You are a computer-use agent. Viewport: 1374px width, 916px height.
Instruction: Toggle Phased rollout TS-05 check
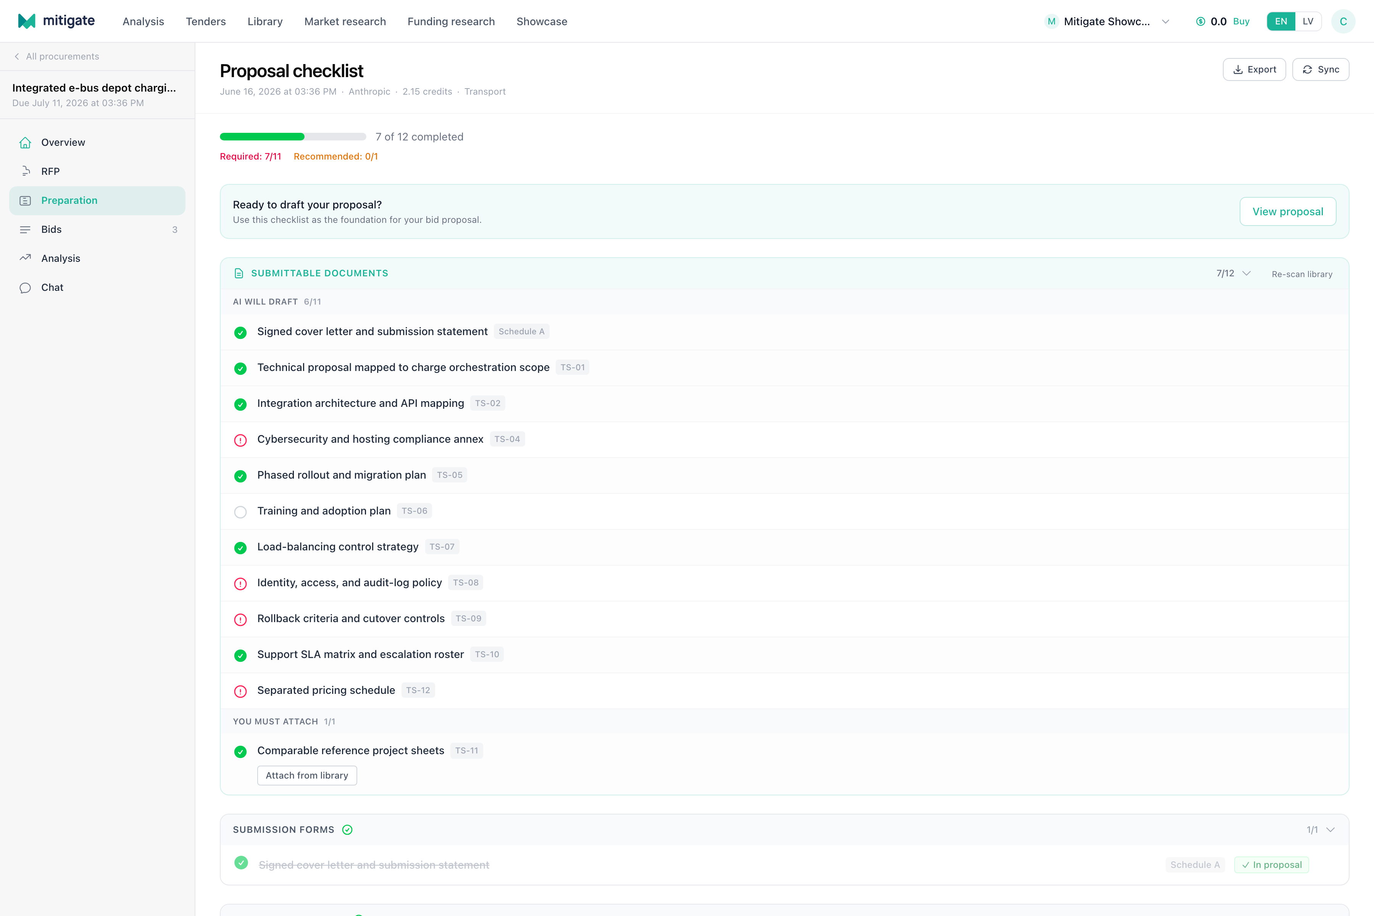tap(240, 476)
